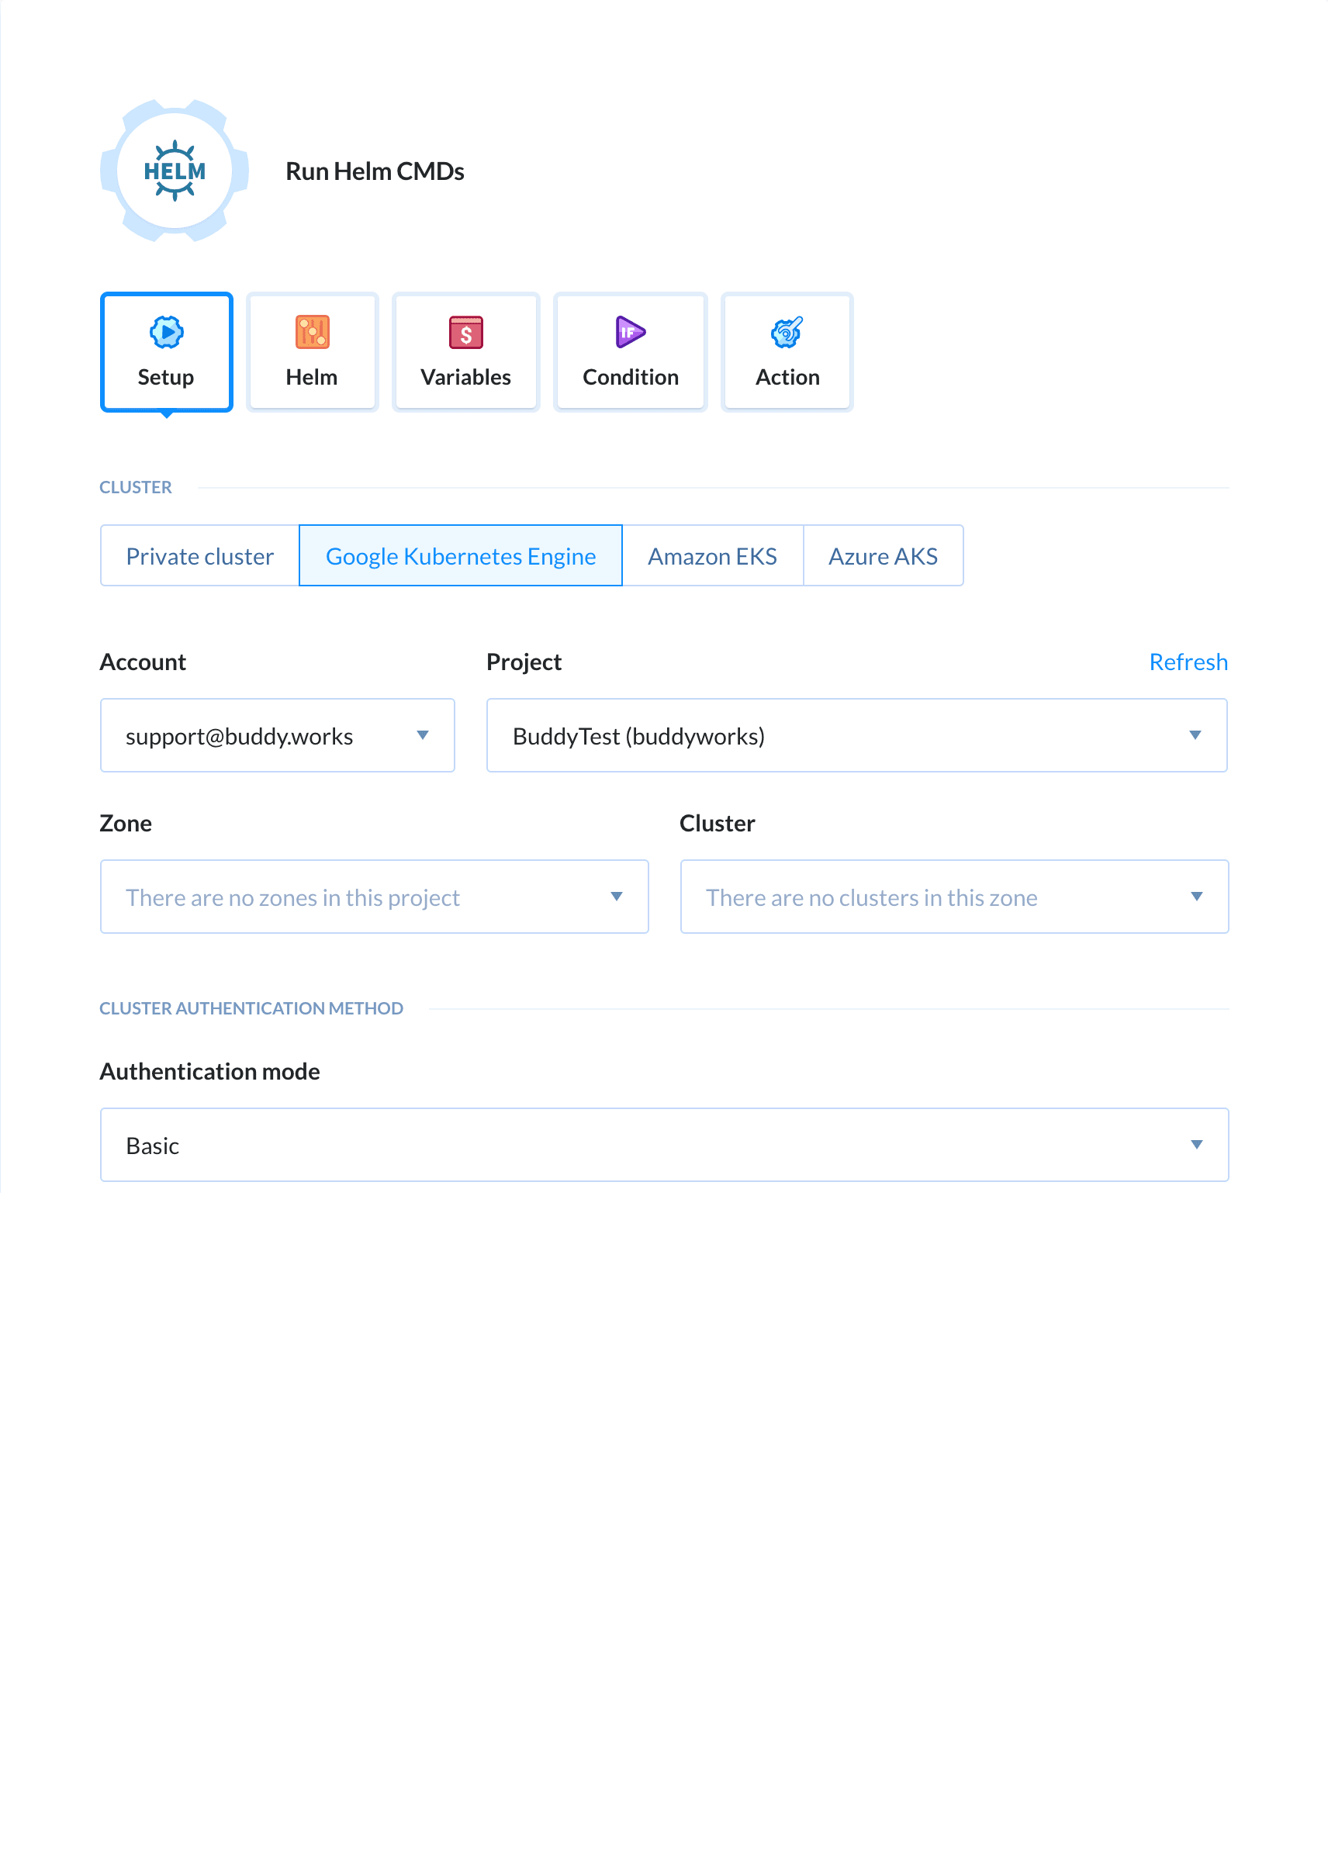Click the Cluster field dropdown arrow
Image resolution: width=1328 pixels, height=1849 pixels.
point(1197,897)
